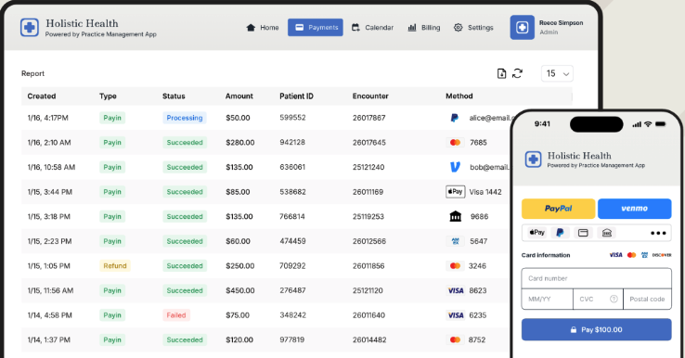Open the Calendar navigation item
Screen dimensions: 685x358
pyautogui.click(x=372, y=28)
